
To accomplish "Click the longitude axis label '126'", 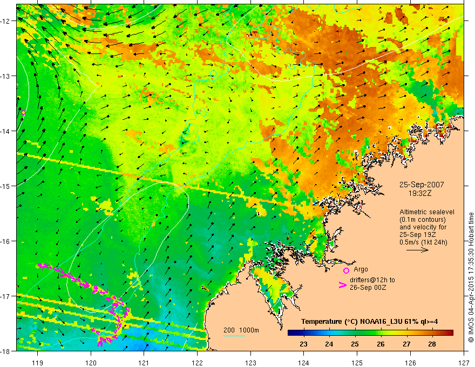I will click(x=410, y=363).
